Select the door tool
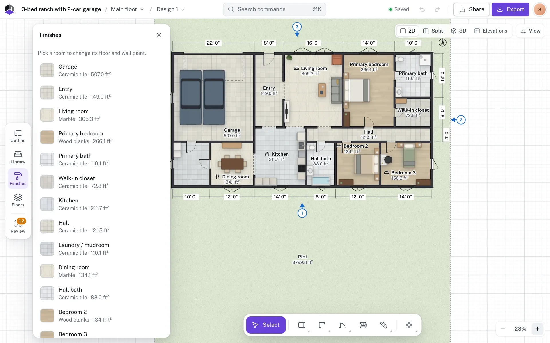This screenshot has width=550, height=343. coord(342,325)
